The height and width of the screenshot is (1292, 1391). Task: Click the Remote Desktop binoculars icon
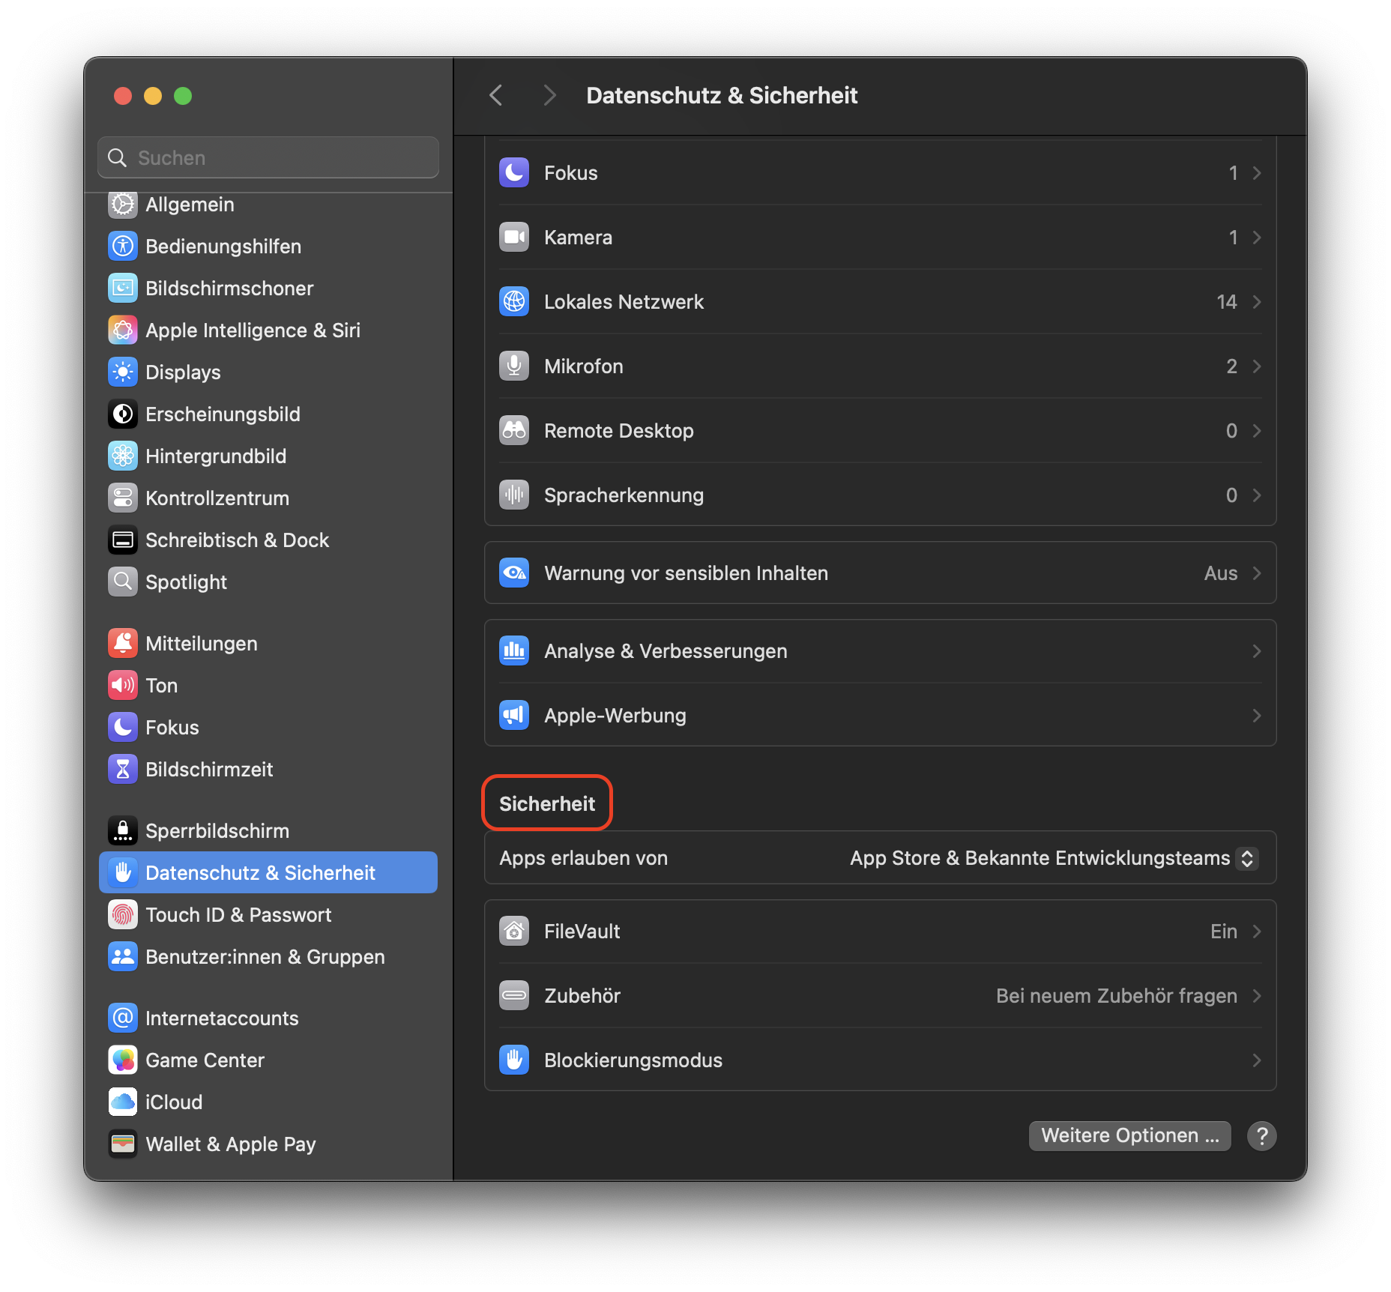tap(514, 430)
